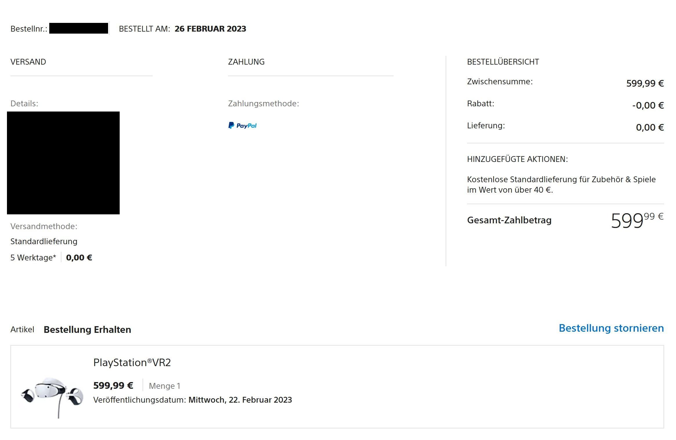The height and width of the screenshot is (440, 676).
Task: Click the ZAHLUNG section heading
Action: tap(246, 62)
